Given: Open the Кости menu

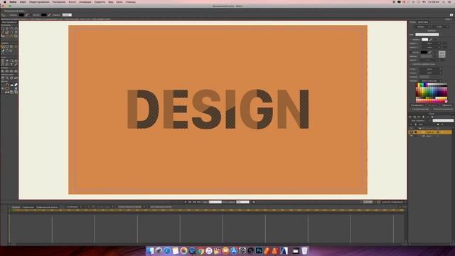Looking at the screenshot, I should (72, 1).
